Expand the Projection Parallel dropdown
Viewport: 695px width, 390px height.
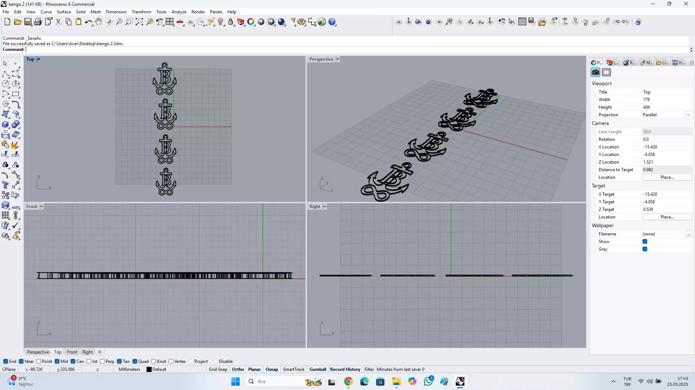coord(688,115)
